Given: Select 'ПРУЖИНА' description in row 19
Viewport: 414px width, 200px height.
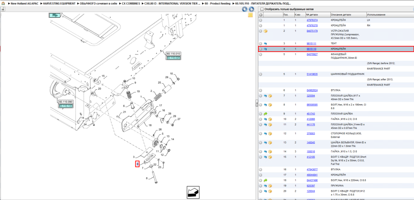Looking at the screenshot, I should (337, 186).
